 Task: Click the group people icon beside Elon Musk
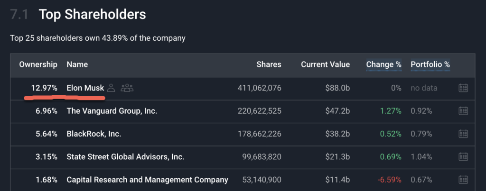tap(127, 88)
